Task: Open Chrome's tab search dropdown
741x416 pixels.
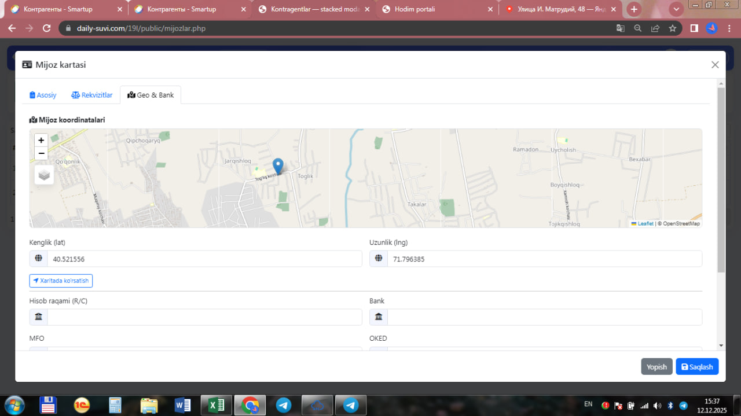Action: click(676, 9)
